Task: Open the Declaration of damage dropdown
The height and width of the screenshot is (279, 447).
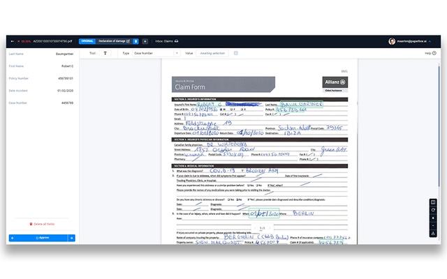Action: click(x=113, y=41)
